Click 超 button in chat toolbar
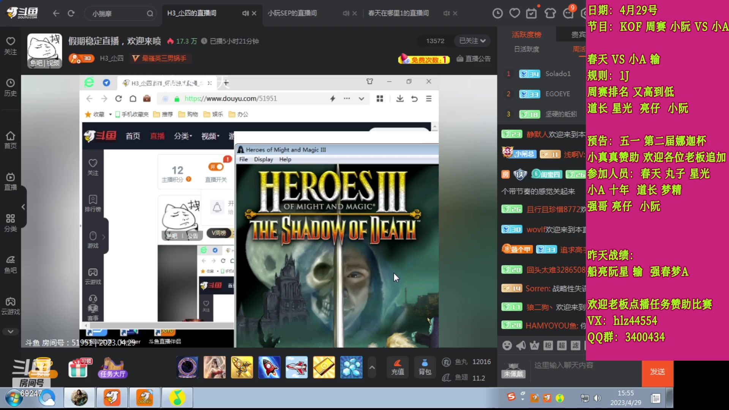The width and height of the screenshot is (729, 410). click(x=562, y=345)
